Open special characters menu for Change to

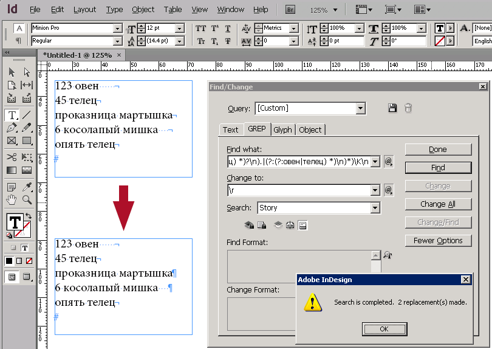[x=389, y=190]
